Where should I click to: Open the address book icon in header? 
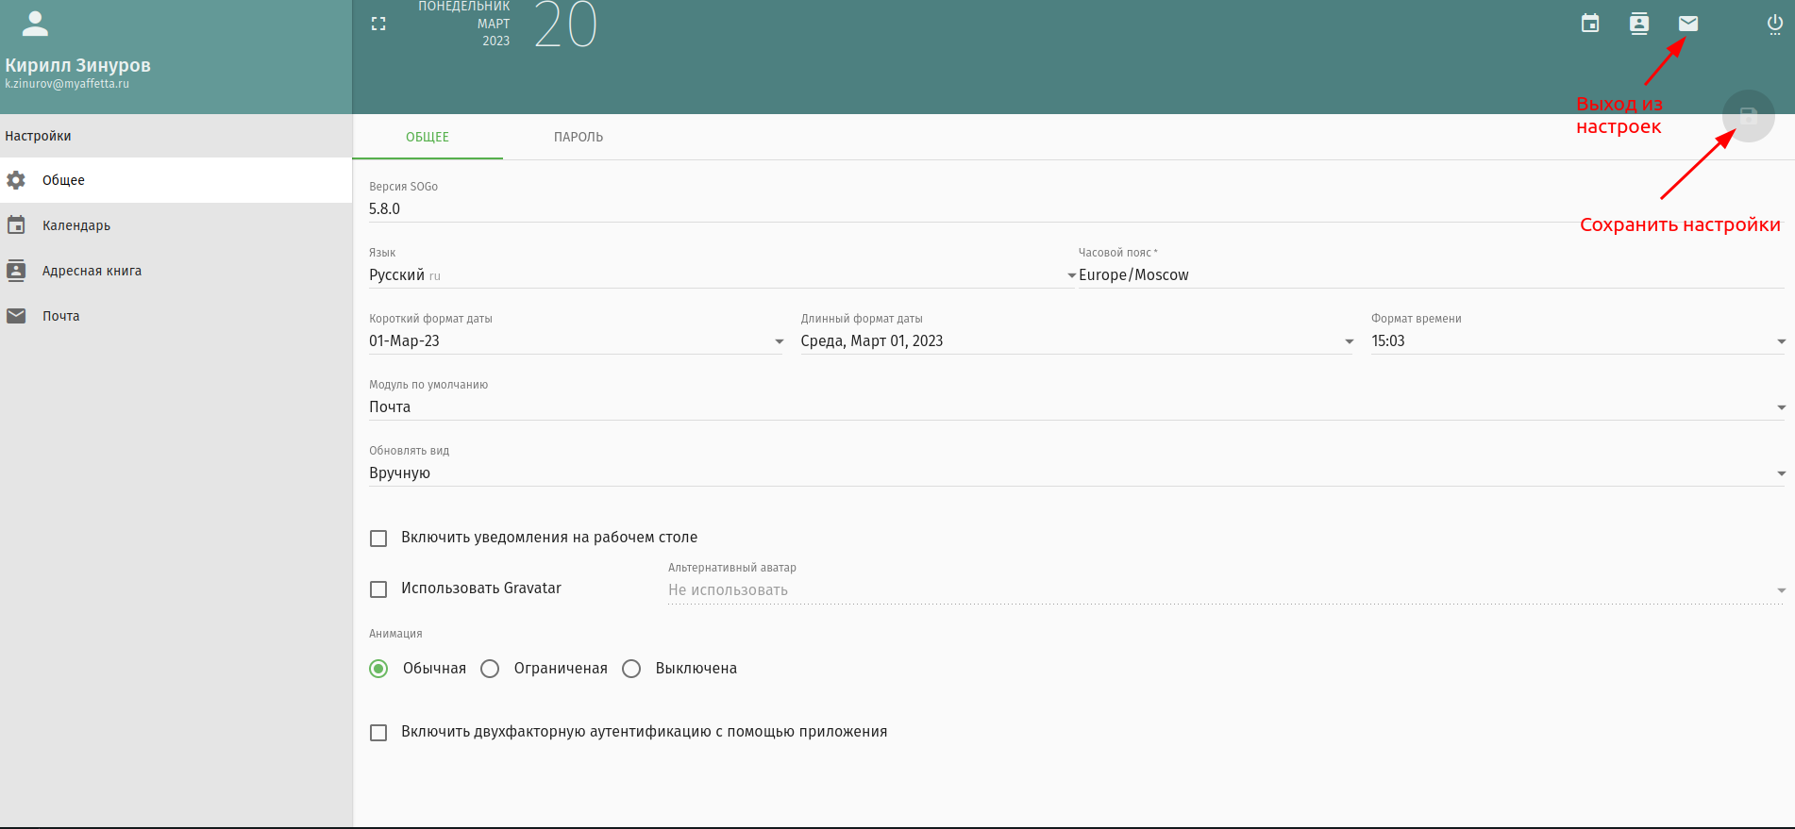[1639, 24]
